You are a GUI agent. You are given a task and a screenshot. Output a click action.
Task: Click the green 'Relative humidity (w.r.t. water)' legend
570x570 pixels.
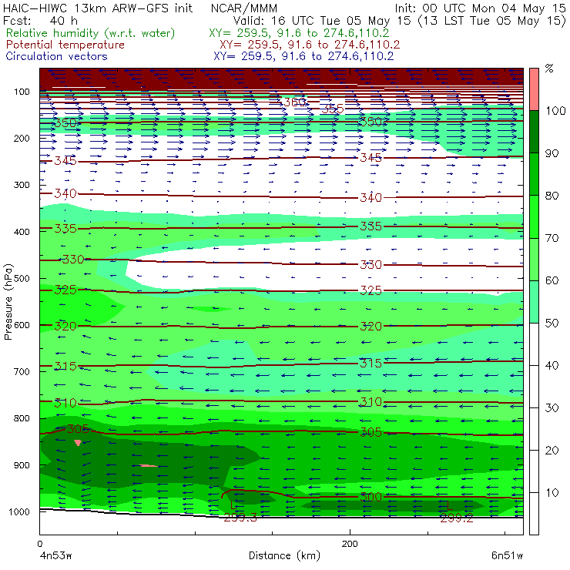[x=91, y=33]
